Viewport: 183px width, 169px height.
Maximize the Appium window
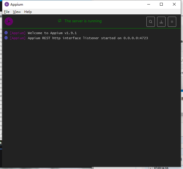161,4
